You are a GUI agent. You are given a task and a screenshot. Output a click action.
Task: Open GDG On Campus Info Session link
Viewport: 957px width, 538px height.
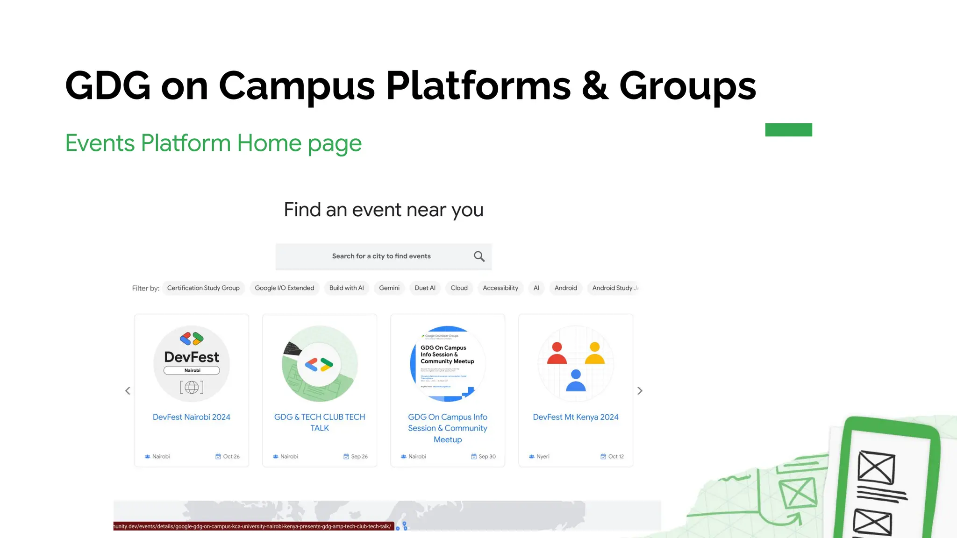(x=448, y=428)
